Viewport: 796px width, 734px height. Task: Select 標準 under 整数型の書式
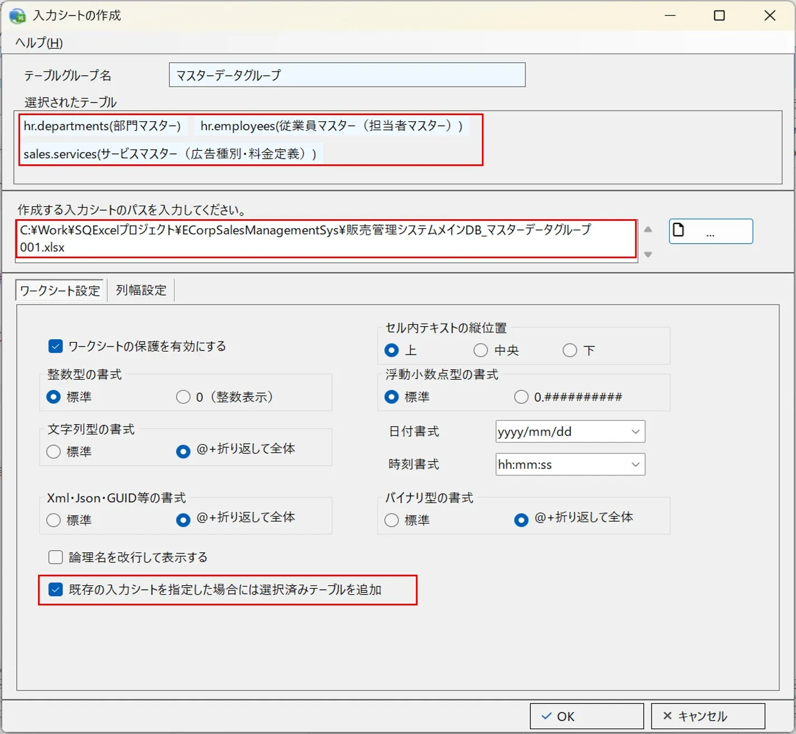(54, 397)
